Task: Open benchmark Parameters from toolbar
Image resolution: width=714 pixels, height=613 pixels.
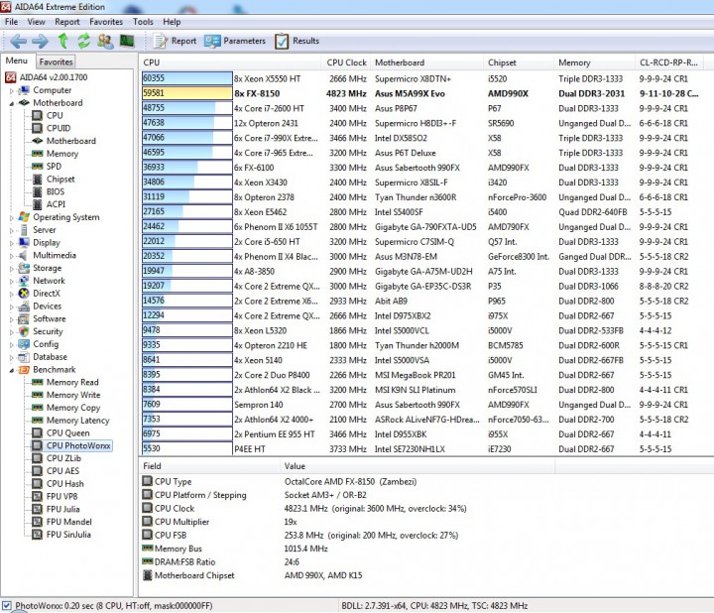Action: point(235,41)
